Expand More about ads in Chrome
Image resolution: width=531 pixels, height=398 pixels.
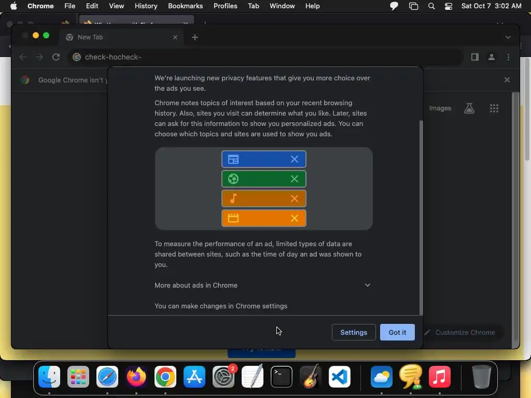pyautogui.click(x=262, y=286)
